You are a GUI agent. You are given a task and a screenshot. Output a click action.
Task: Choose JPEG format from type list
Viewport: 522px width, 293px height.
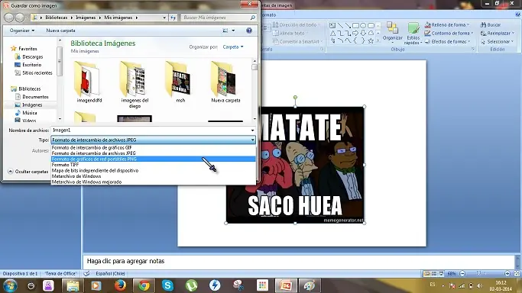click(153, 153)
